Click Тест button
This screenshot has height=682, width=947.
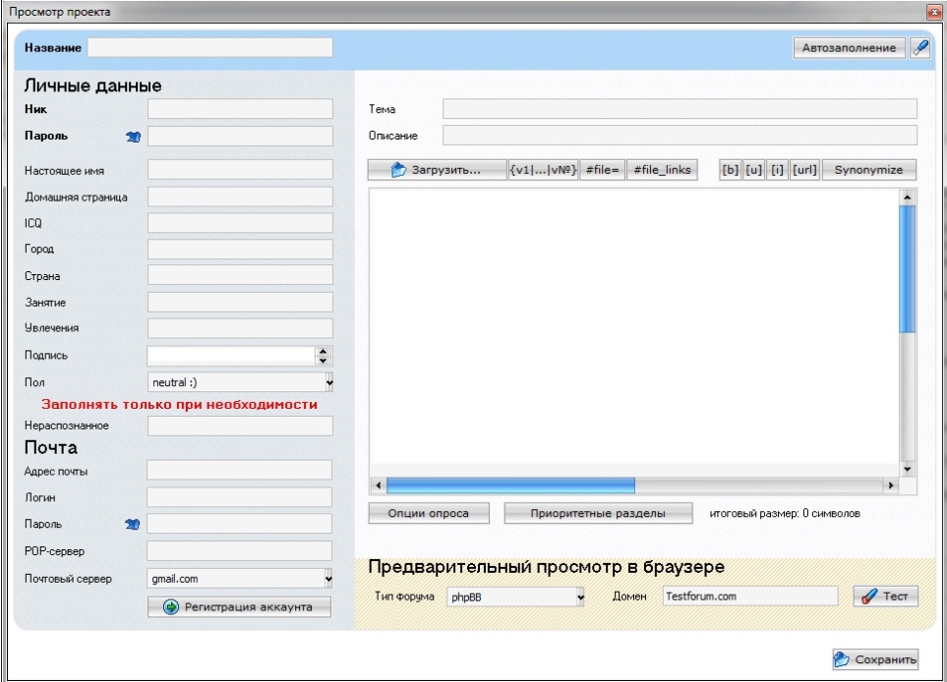885,597
